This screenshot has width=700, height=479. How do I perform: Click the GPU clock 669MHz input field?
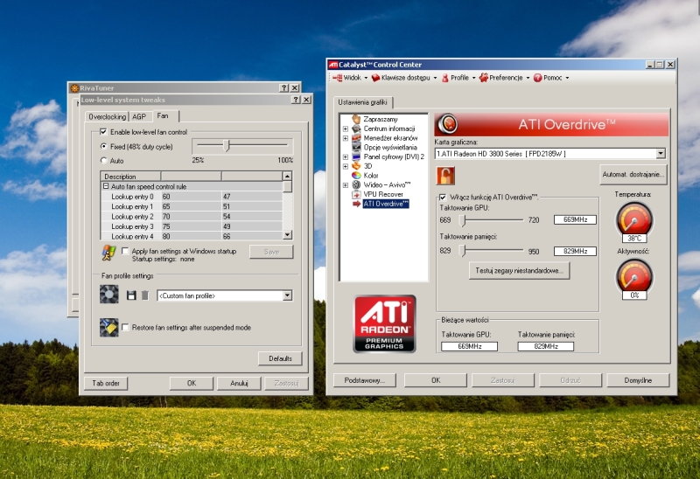[575, 219]
